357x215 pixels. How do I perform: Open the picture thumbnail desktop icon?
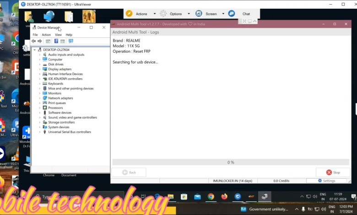89,16
